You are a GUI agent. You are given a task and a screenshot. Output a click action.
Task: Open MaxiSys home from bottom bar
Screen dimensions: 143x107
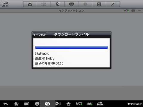(69, 104)
